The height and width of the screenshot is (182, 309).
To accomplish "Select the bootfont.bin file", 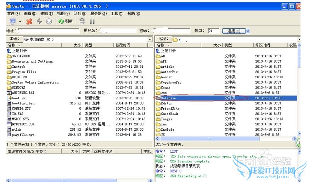I will click(21, 103).
